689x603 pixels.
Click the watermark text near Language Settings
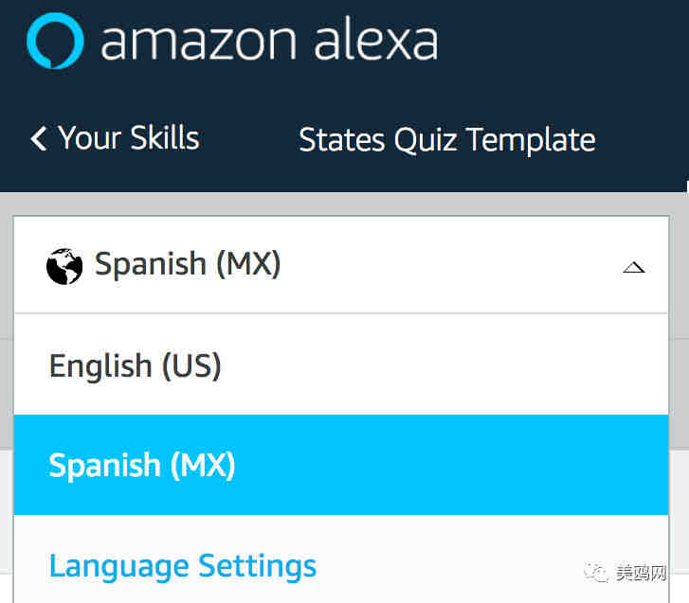[x=641, y=573]
